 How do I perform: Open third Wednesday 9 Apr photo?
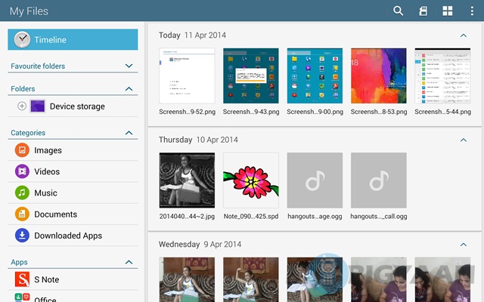[315, 279]
